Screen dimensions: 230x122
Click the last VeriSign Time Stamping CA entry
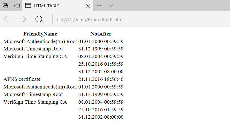[35, 102]
